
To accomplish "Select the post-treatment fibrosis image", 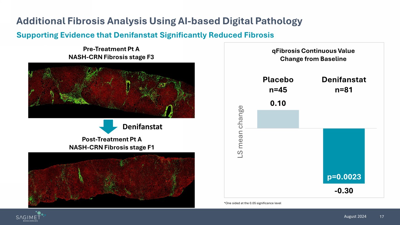I will pyautogui.click(x=111, y=180).
